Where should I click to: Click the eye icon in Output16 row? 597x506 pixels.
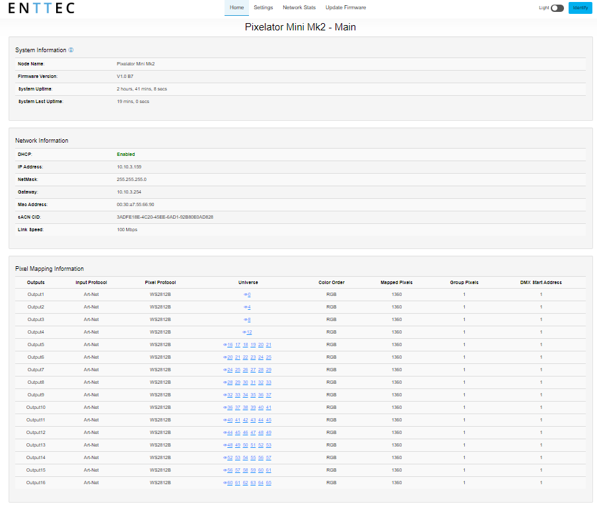(x=225, y=483)
